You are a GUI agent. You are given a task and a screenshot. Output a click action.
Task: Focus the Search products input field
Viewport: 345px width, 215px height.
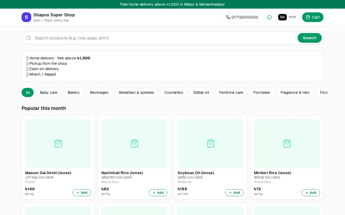click(x=164, y=38)
